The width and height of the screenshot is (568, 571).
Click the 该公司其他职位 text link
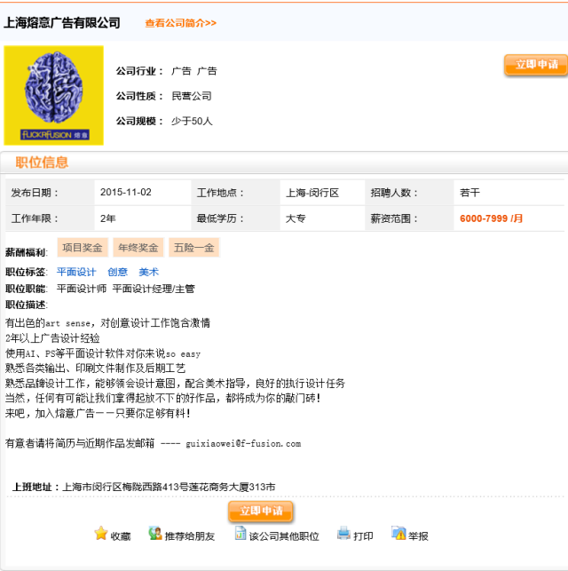pos(284,536)
